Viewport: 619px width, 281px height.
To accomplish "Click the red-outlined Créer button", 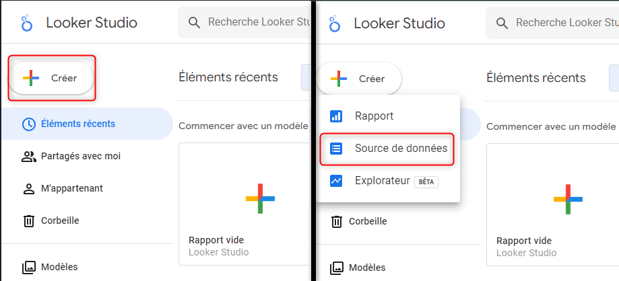I will pyautogui.click(x=51, y=78).
